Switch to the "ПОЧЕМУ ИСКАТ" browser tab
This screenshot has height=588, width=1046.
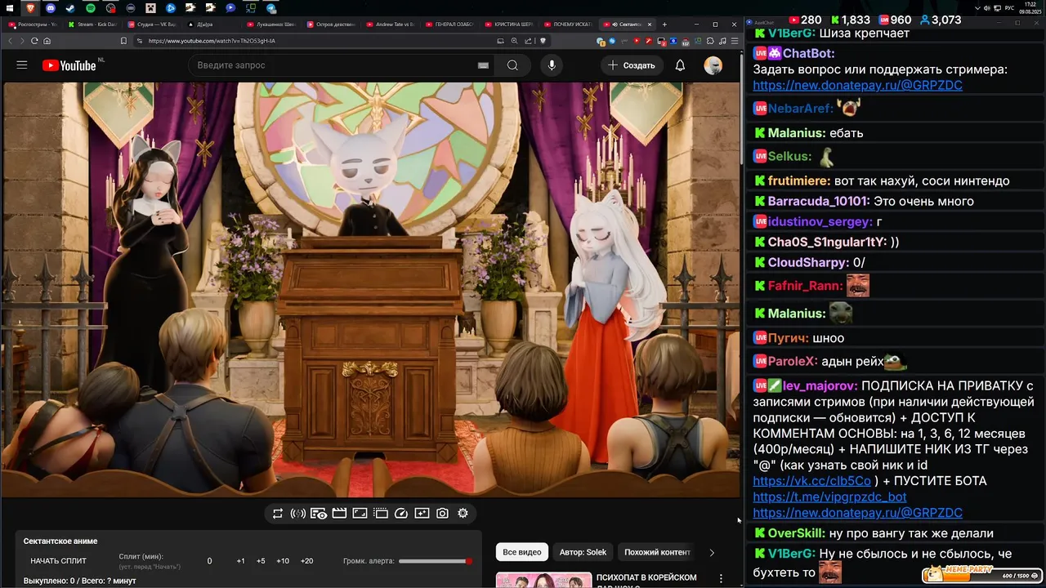coord(570,24)
